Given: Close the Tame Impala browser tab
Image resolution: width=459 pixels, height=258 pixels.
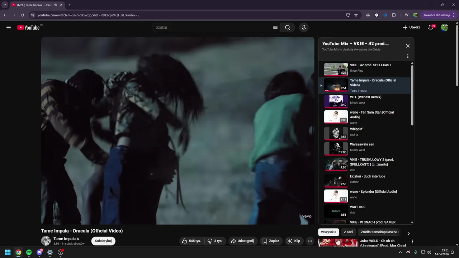Looking at the screenshot, I should (61, 5).
